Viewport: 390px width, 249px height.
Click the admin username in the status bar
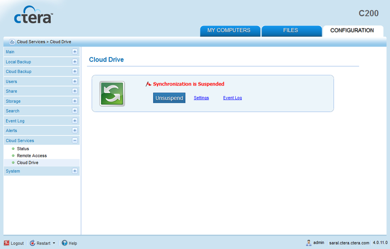pos(319,243)
